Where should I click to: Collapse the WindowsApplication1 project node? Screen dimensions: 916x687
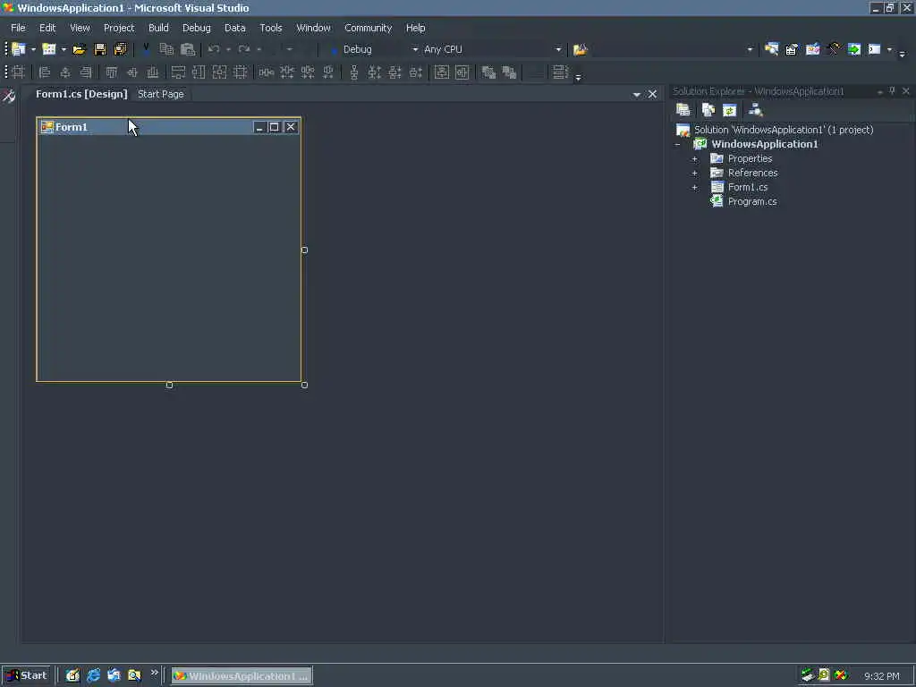[x=678, y=144]
